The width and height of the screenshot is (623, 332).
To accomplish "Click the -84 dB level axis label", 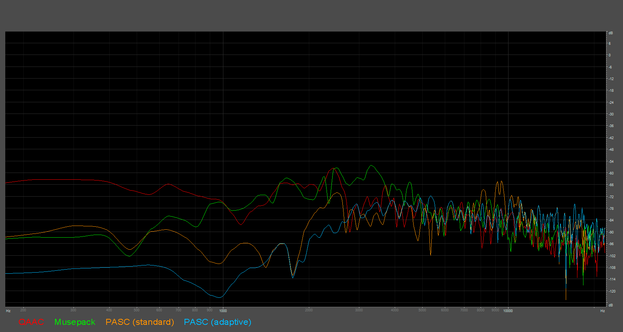I will (x=611, y=220).
